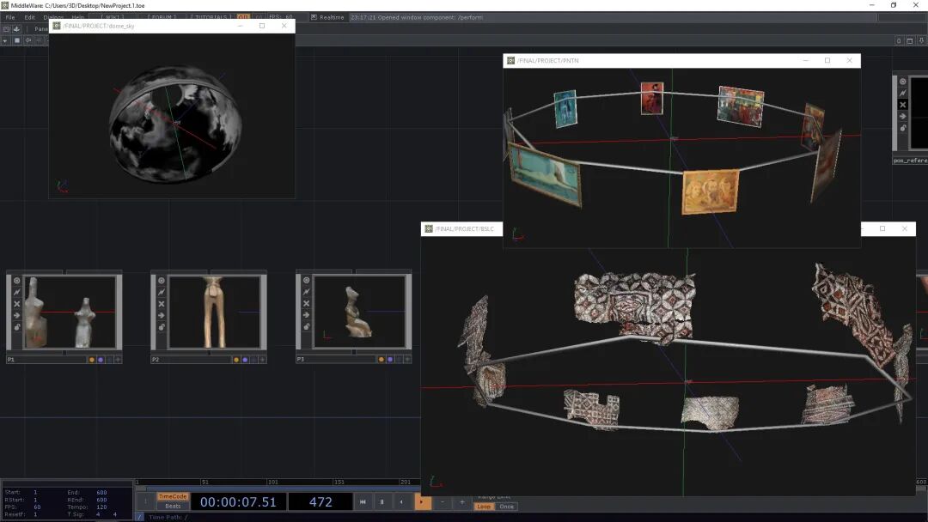The height and width of the screenshot is (522, 928).
Task: Toggle the circle flag on node P1
Action: 16,280
